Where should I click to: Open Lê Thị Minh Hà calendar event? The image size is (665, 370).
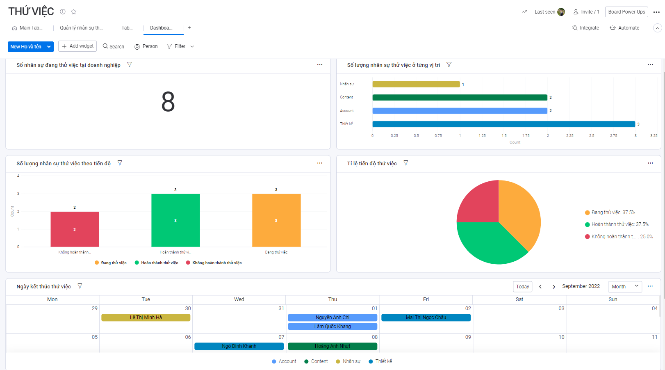tap(146, 317)
